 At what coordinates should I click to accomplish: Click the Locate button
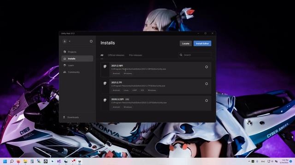[x=185, y=44]
